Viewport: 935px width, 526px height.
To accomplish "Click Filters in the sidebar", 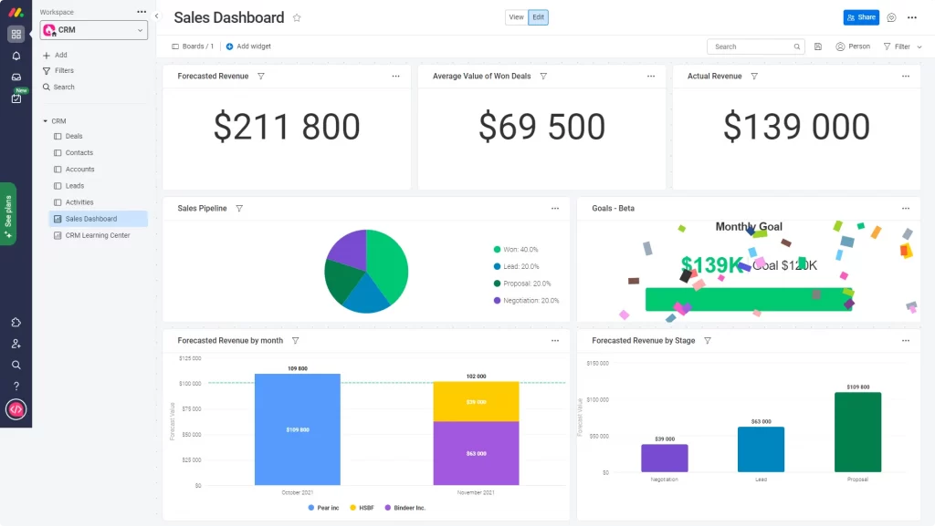I will tap(58, 71).
